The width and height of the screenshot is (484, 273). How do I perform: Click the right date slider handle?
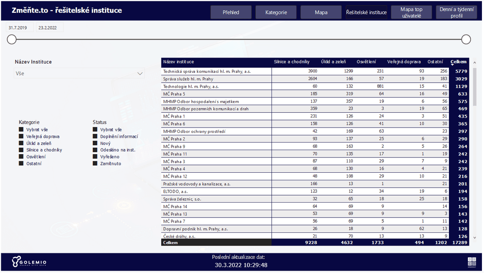pyautogui.click(x=466, y=39)
